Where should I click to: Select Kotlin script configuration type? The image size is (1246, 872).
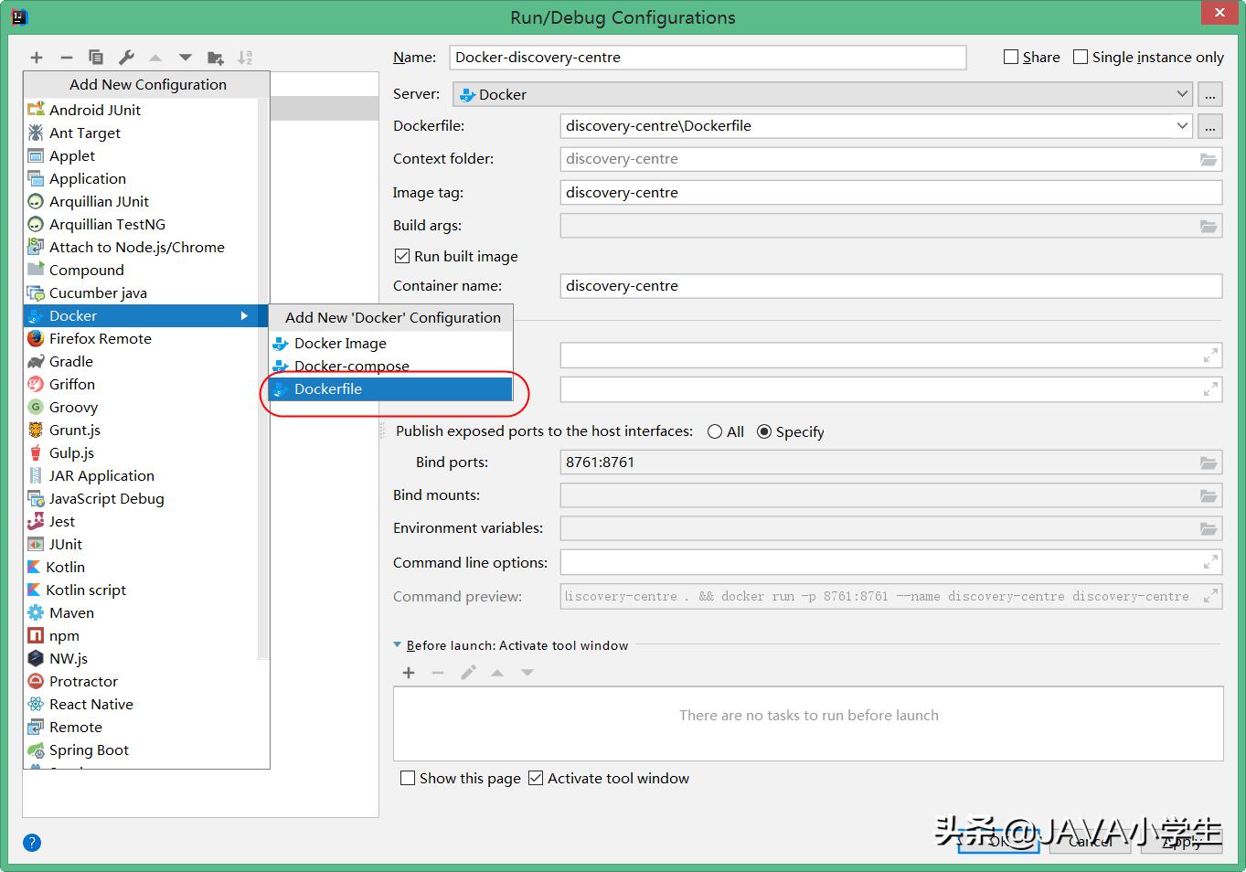point(141,590)
